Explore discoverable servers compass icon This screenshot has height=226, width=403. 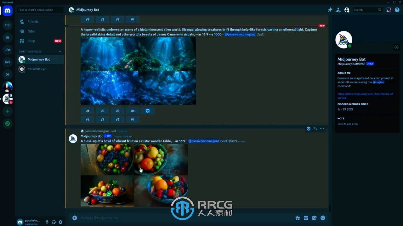click(x=8, y=124)
